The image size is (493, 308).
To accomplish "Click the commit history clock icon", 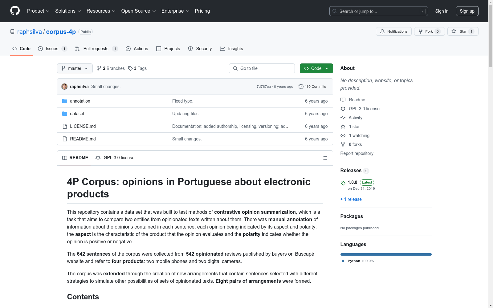I will [301, 87].
